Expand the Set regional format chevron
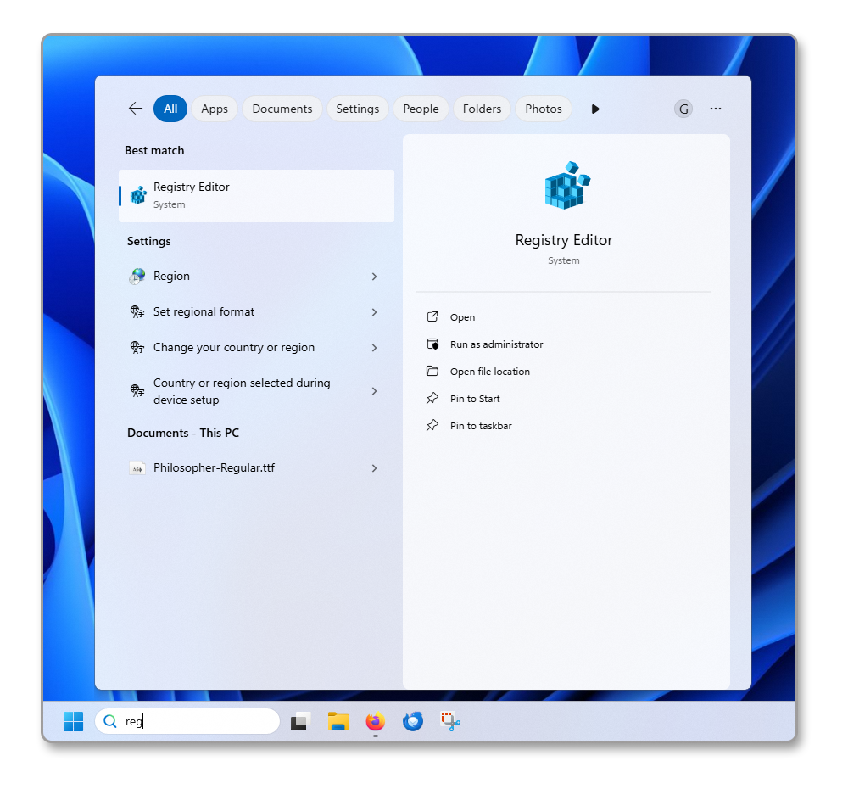 (x=374, y=312)
